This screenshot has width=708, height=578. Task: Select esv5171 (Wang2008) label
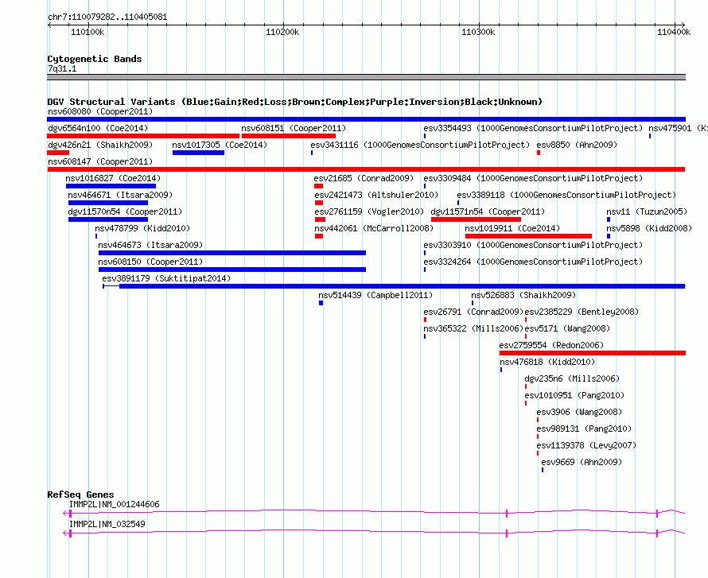(567, 328)
